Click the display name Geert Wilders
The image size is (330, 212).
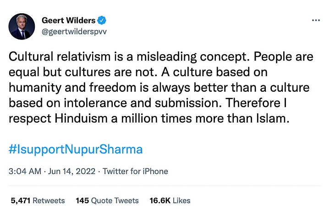[x=69, y=21]
